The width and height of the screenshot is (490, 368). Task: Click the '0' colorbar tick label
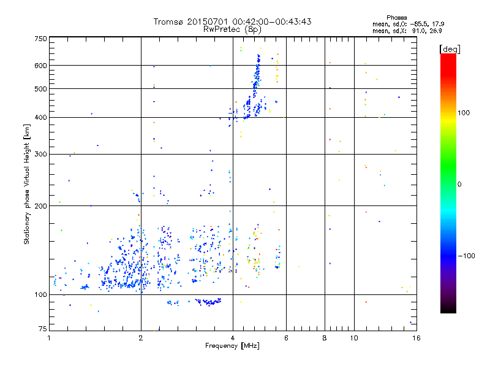coord(459,185)
